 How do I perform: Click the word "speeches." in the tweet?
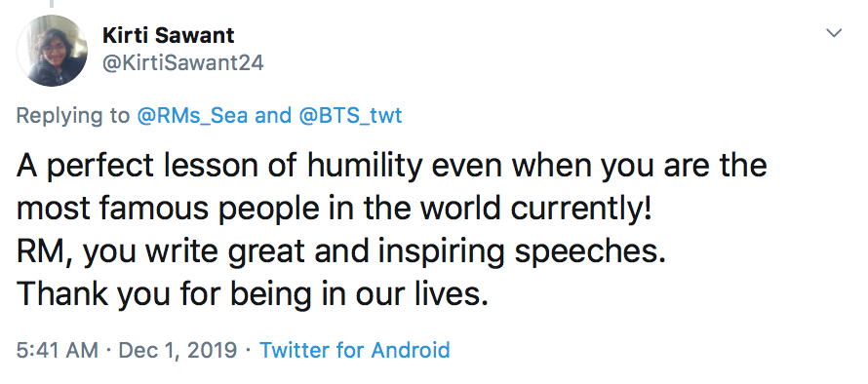coord(590,252)
